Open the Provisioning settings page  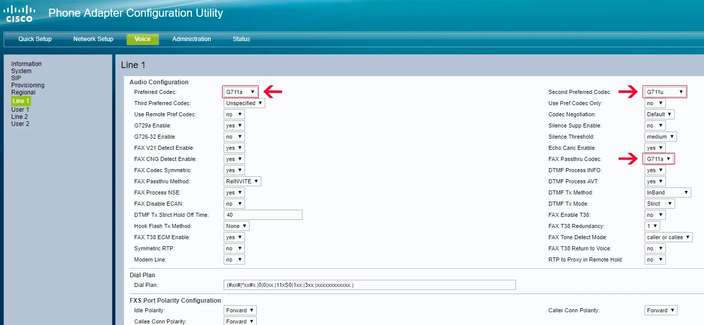point(27,85)
